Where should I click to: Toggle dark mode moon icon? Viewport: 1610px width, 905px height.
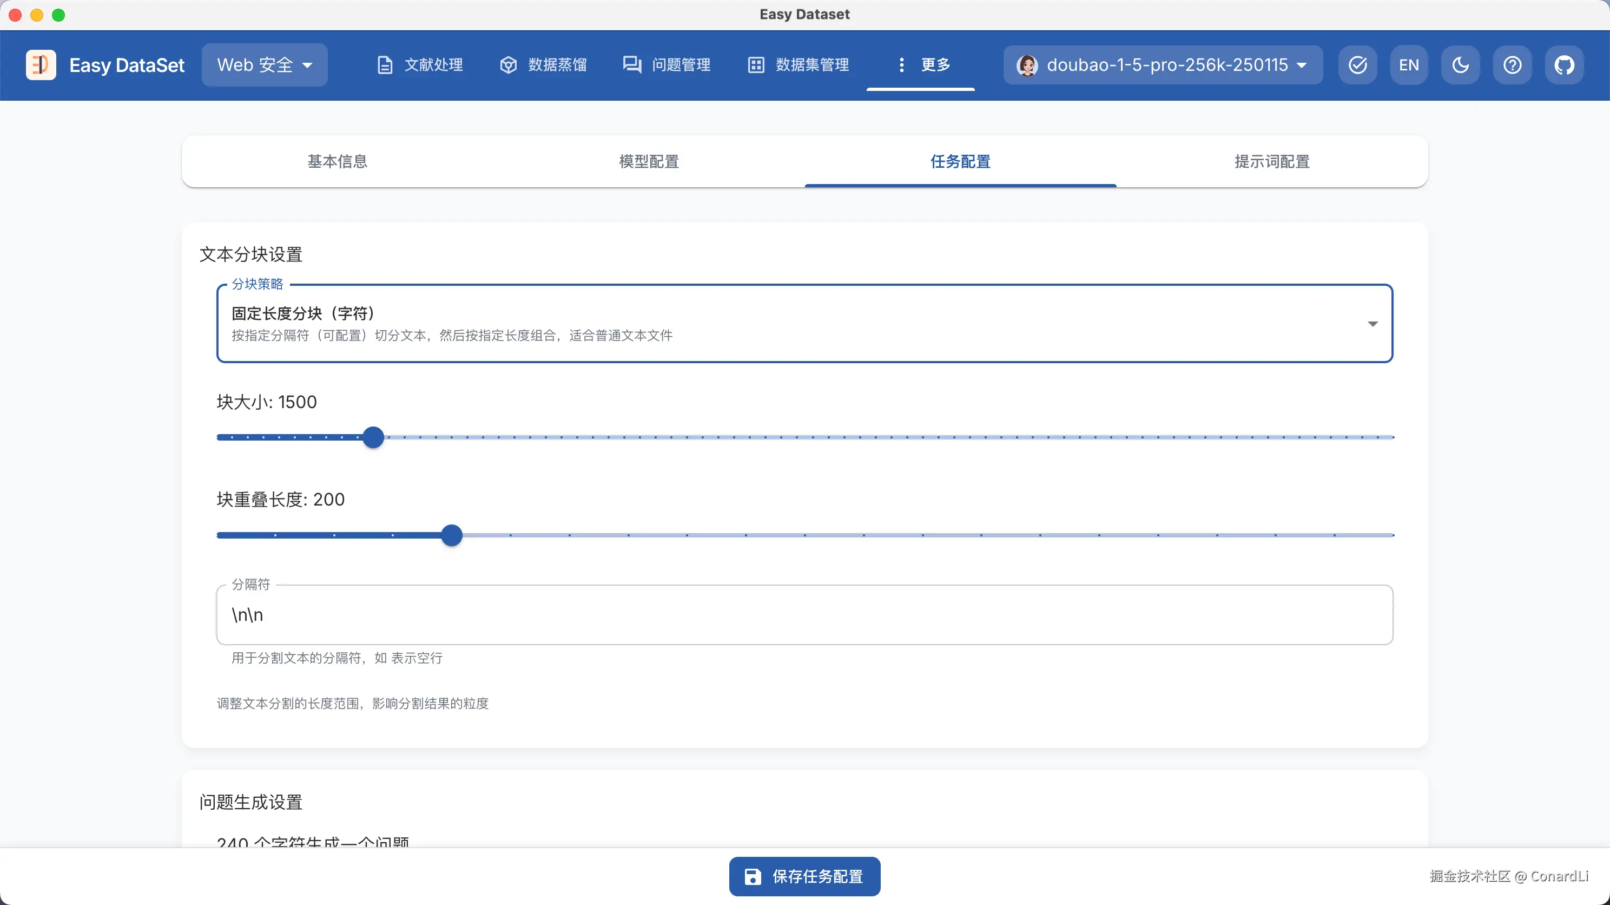(1460, 64)
